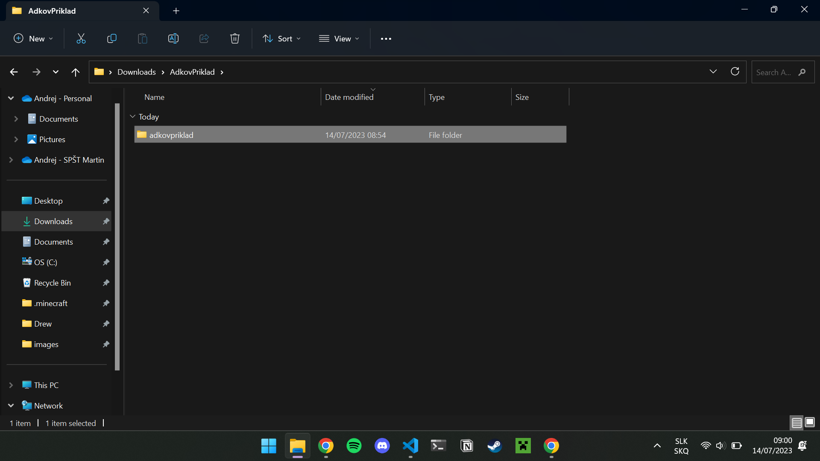Screen dimensions: 820x461
Task: Select the AdkovPriklad window tab
Action: pos(82,11)
